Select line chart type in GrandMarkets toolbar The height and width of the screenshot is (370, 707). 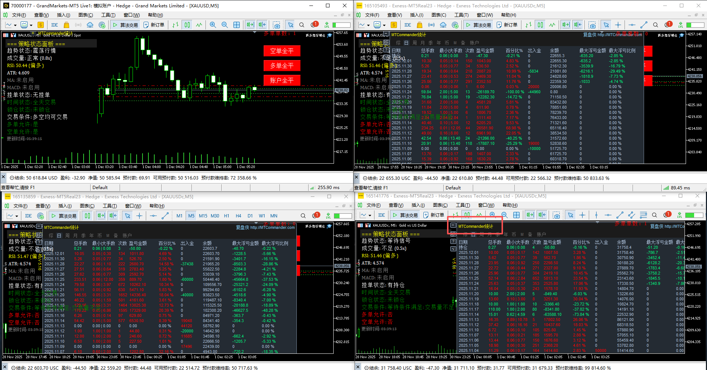(x=199, y=25)
